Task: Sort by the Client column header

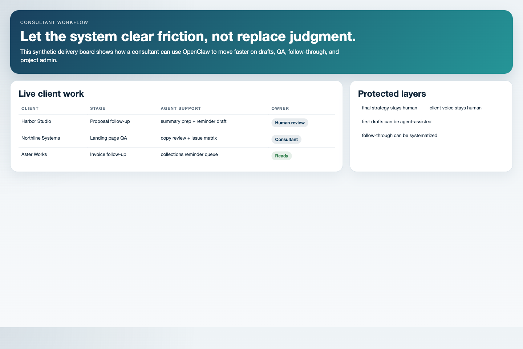Action: (30, 108)
